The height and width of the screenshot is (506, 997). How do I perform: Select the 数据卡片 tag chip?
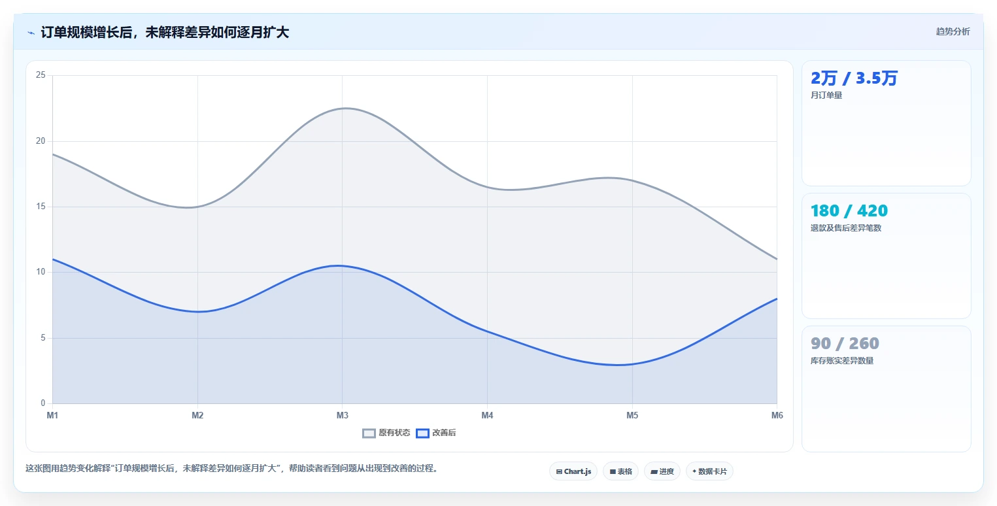709,471
